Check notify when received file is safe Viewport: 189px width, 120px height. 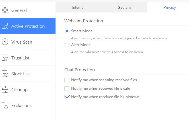tap(67, 89)
